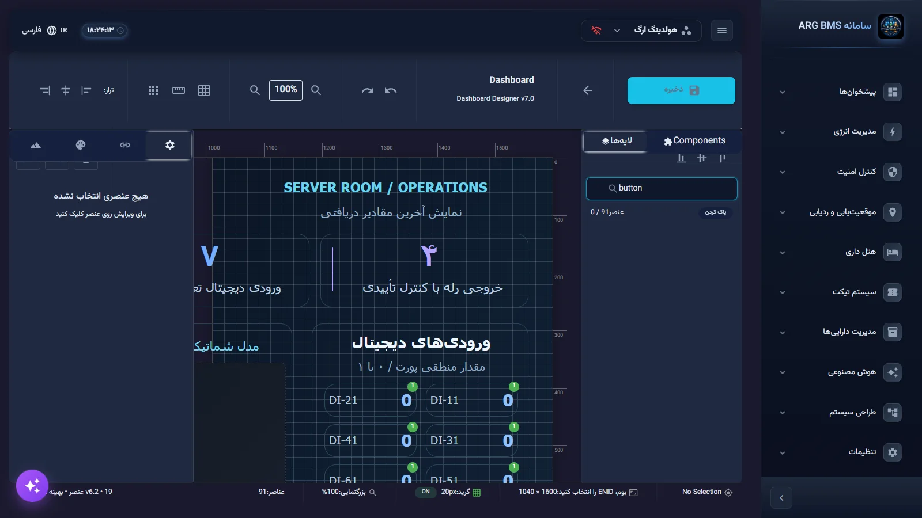Open طراحی سیستم menu item
This screenshot has height=518, width=922.
841,413
